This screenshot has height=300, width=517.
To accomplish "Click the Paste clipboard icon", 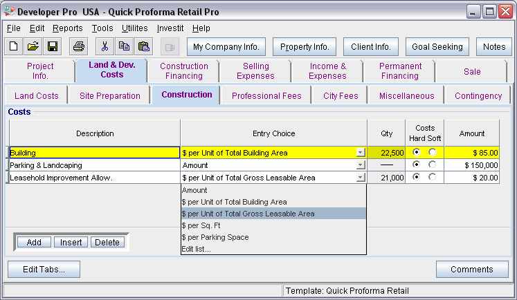I will pos(143,46).
